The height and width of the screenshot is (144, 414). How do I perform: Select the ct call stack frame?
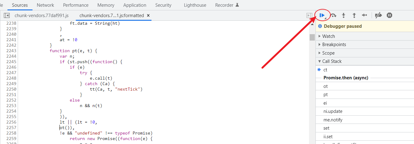(x=365, y=70)
